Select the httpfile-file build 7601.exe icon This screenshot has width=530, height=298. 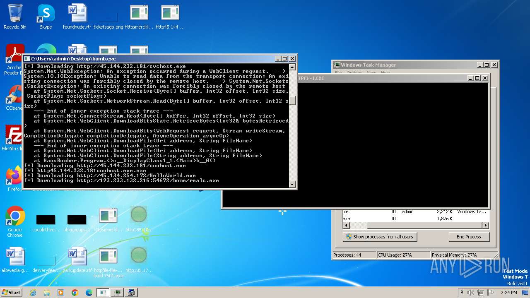tap(108, 262)
